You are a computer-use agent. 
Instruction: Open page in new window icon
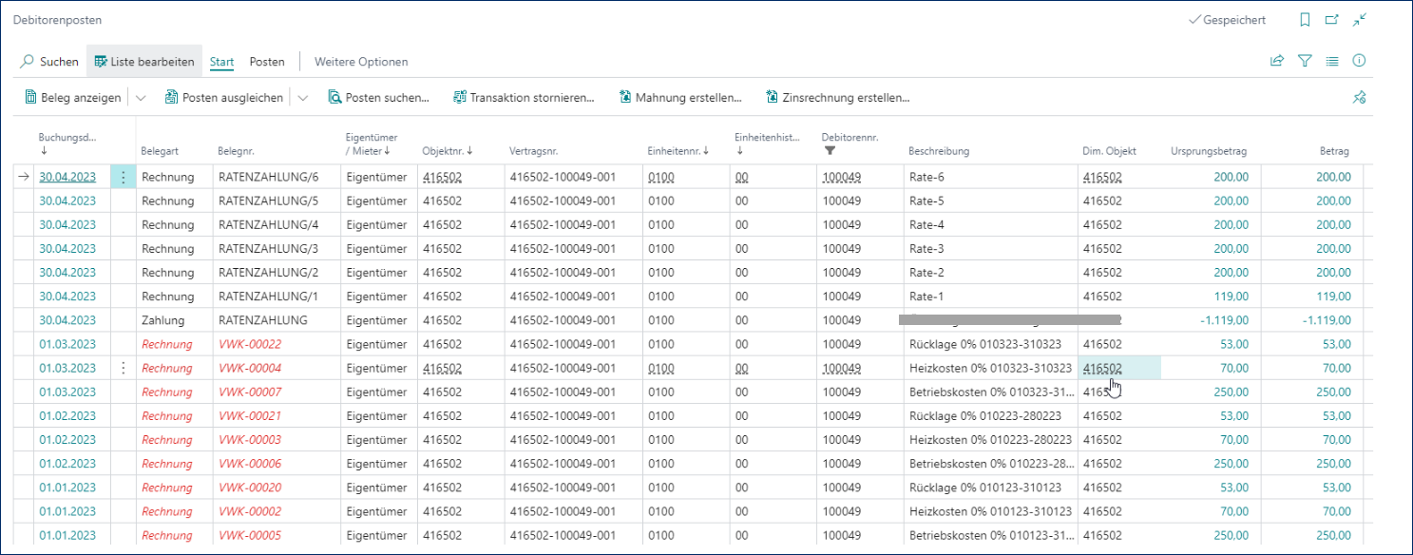click(x=1332, y=20)
